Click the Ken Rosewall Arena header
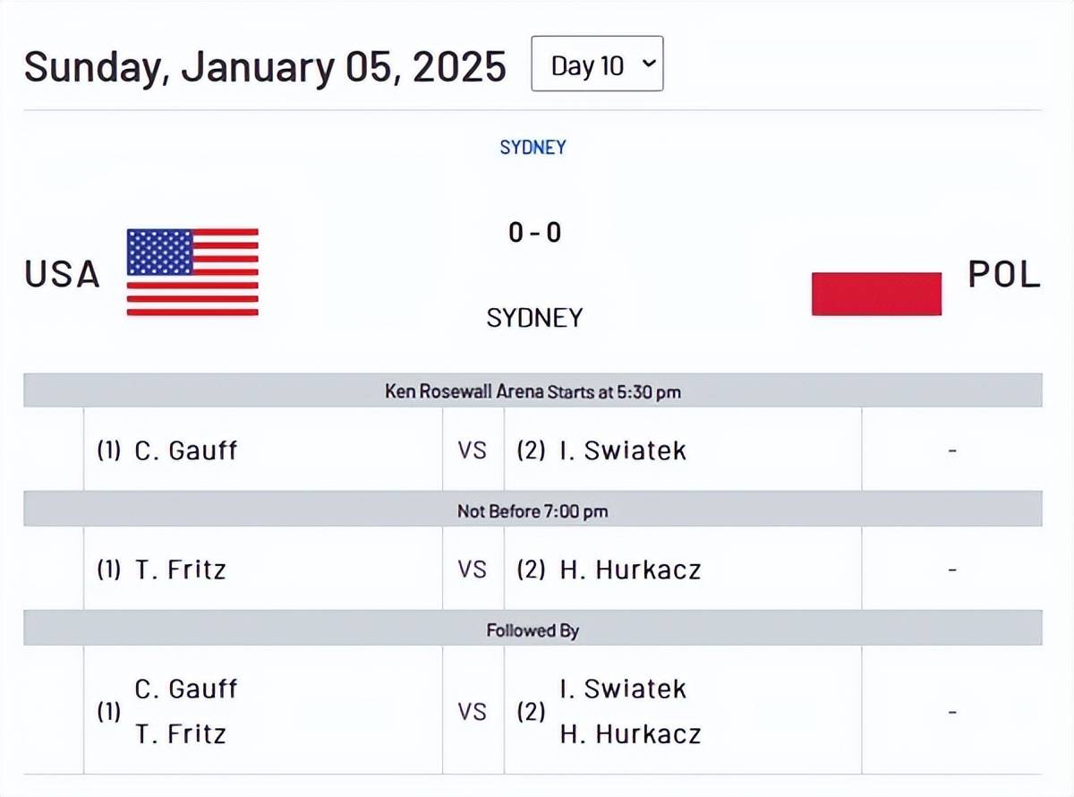The height and width of the screenshot is (797, 1074). [533, 391]
